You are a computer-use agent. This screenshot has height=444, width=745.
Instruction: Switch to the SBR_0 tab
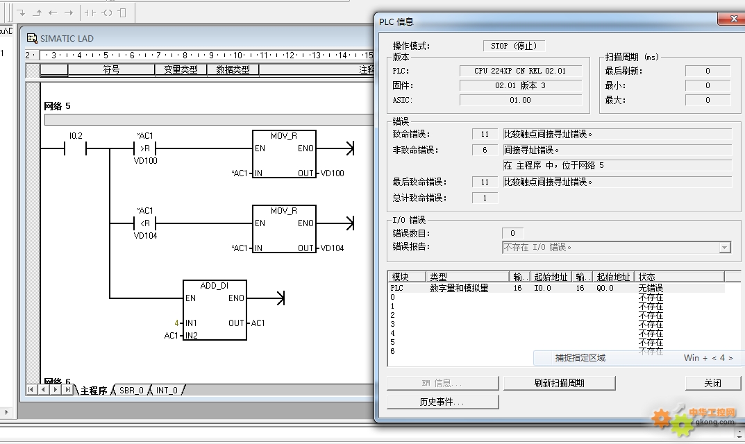coord(131,391)
